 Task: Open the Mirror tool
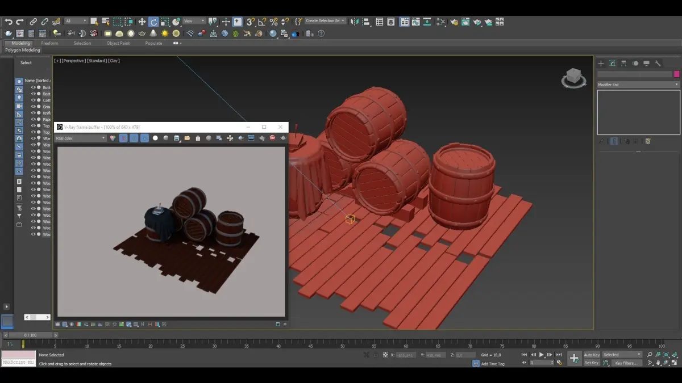click(x=355, y=22)
